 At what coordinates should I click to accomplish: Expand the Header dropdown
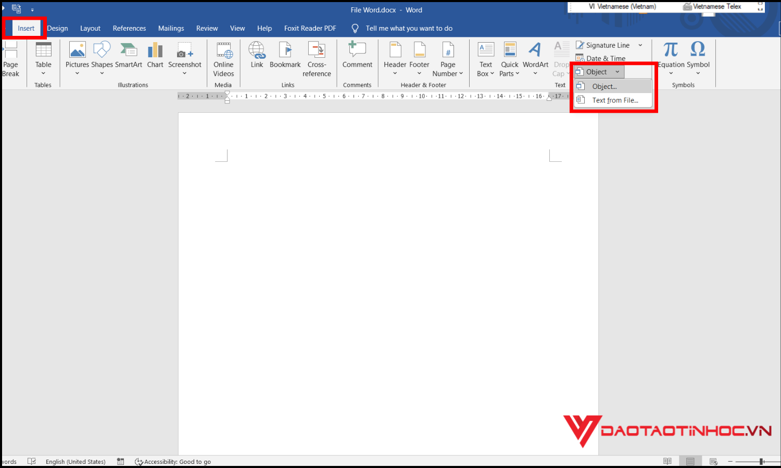coord(395,73)
